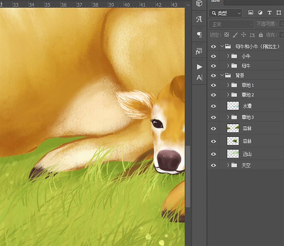Image resolution: width=284 pixels, height=246 pixels.
Task: Open the 类型 layer filter dropdown
Action: click(226, 13)
